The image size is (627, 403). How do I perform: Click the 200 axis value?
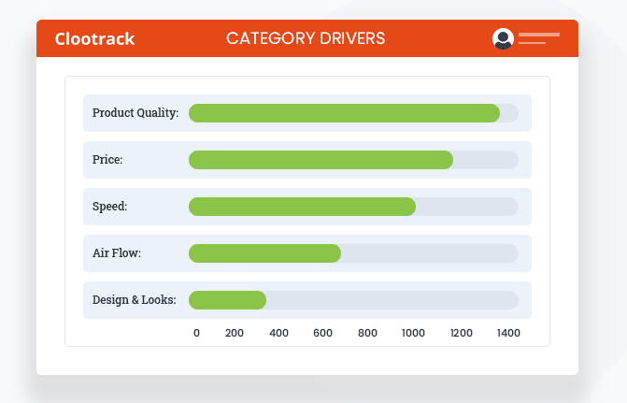[x=235, y=333]
